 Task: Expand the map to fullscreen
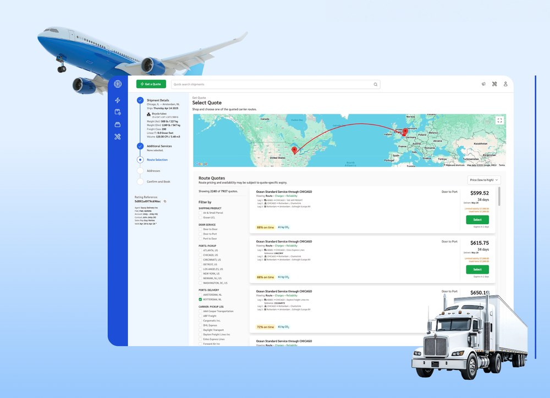click(499, 120)
